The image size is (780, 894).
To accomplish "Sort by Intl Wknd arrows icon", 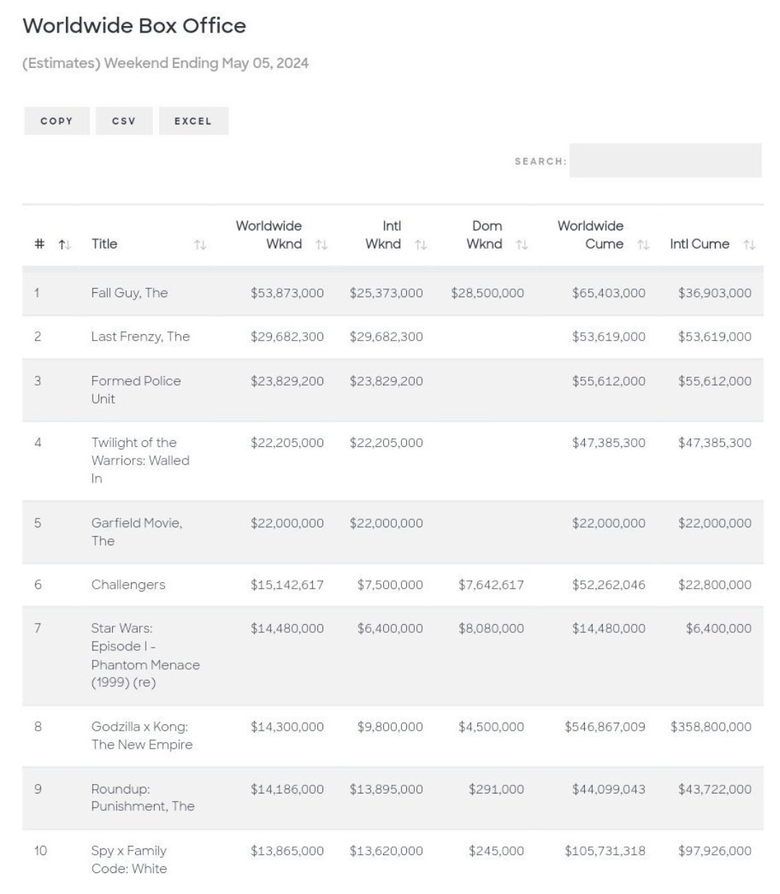I will point(421,245).
